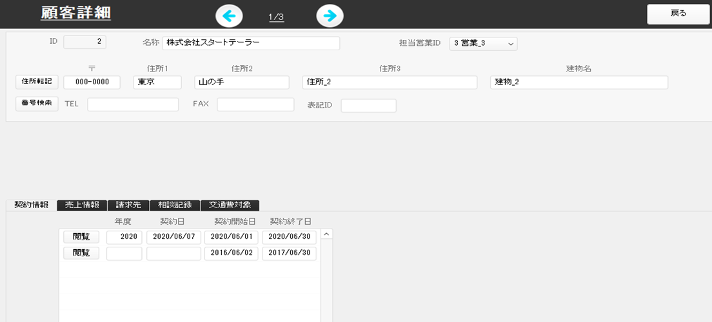Click the 1/3 record counter
The image size is (712, 322).
276,17
